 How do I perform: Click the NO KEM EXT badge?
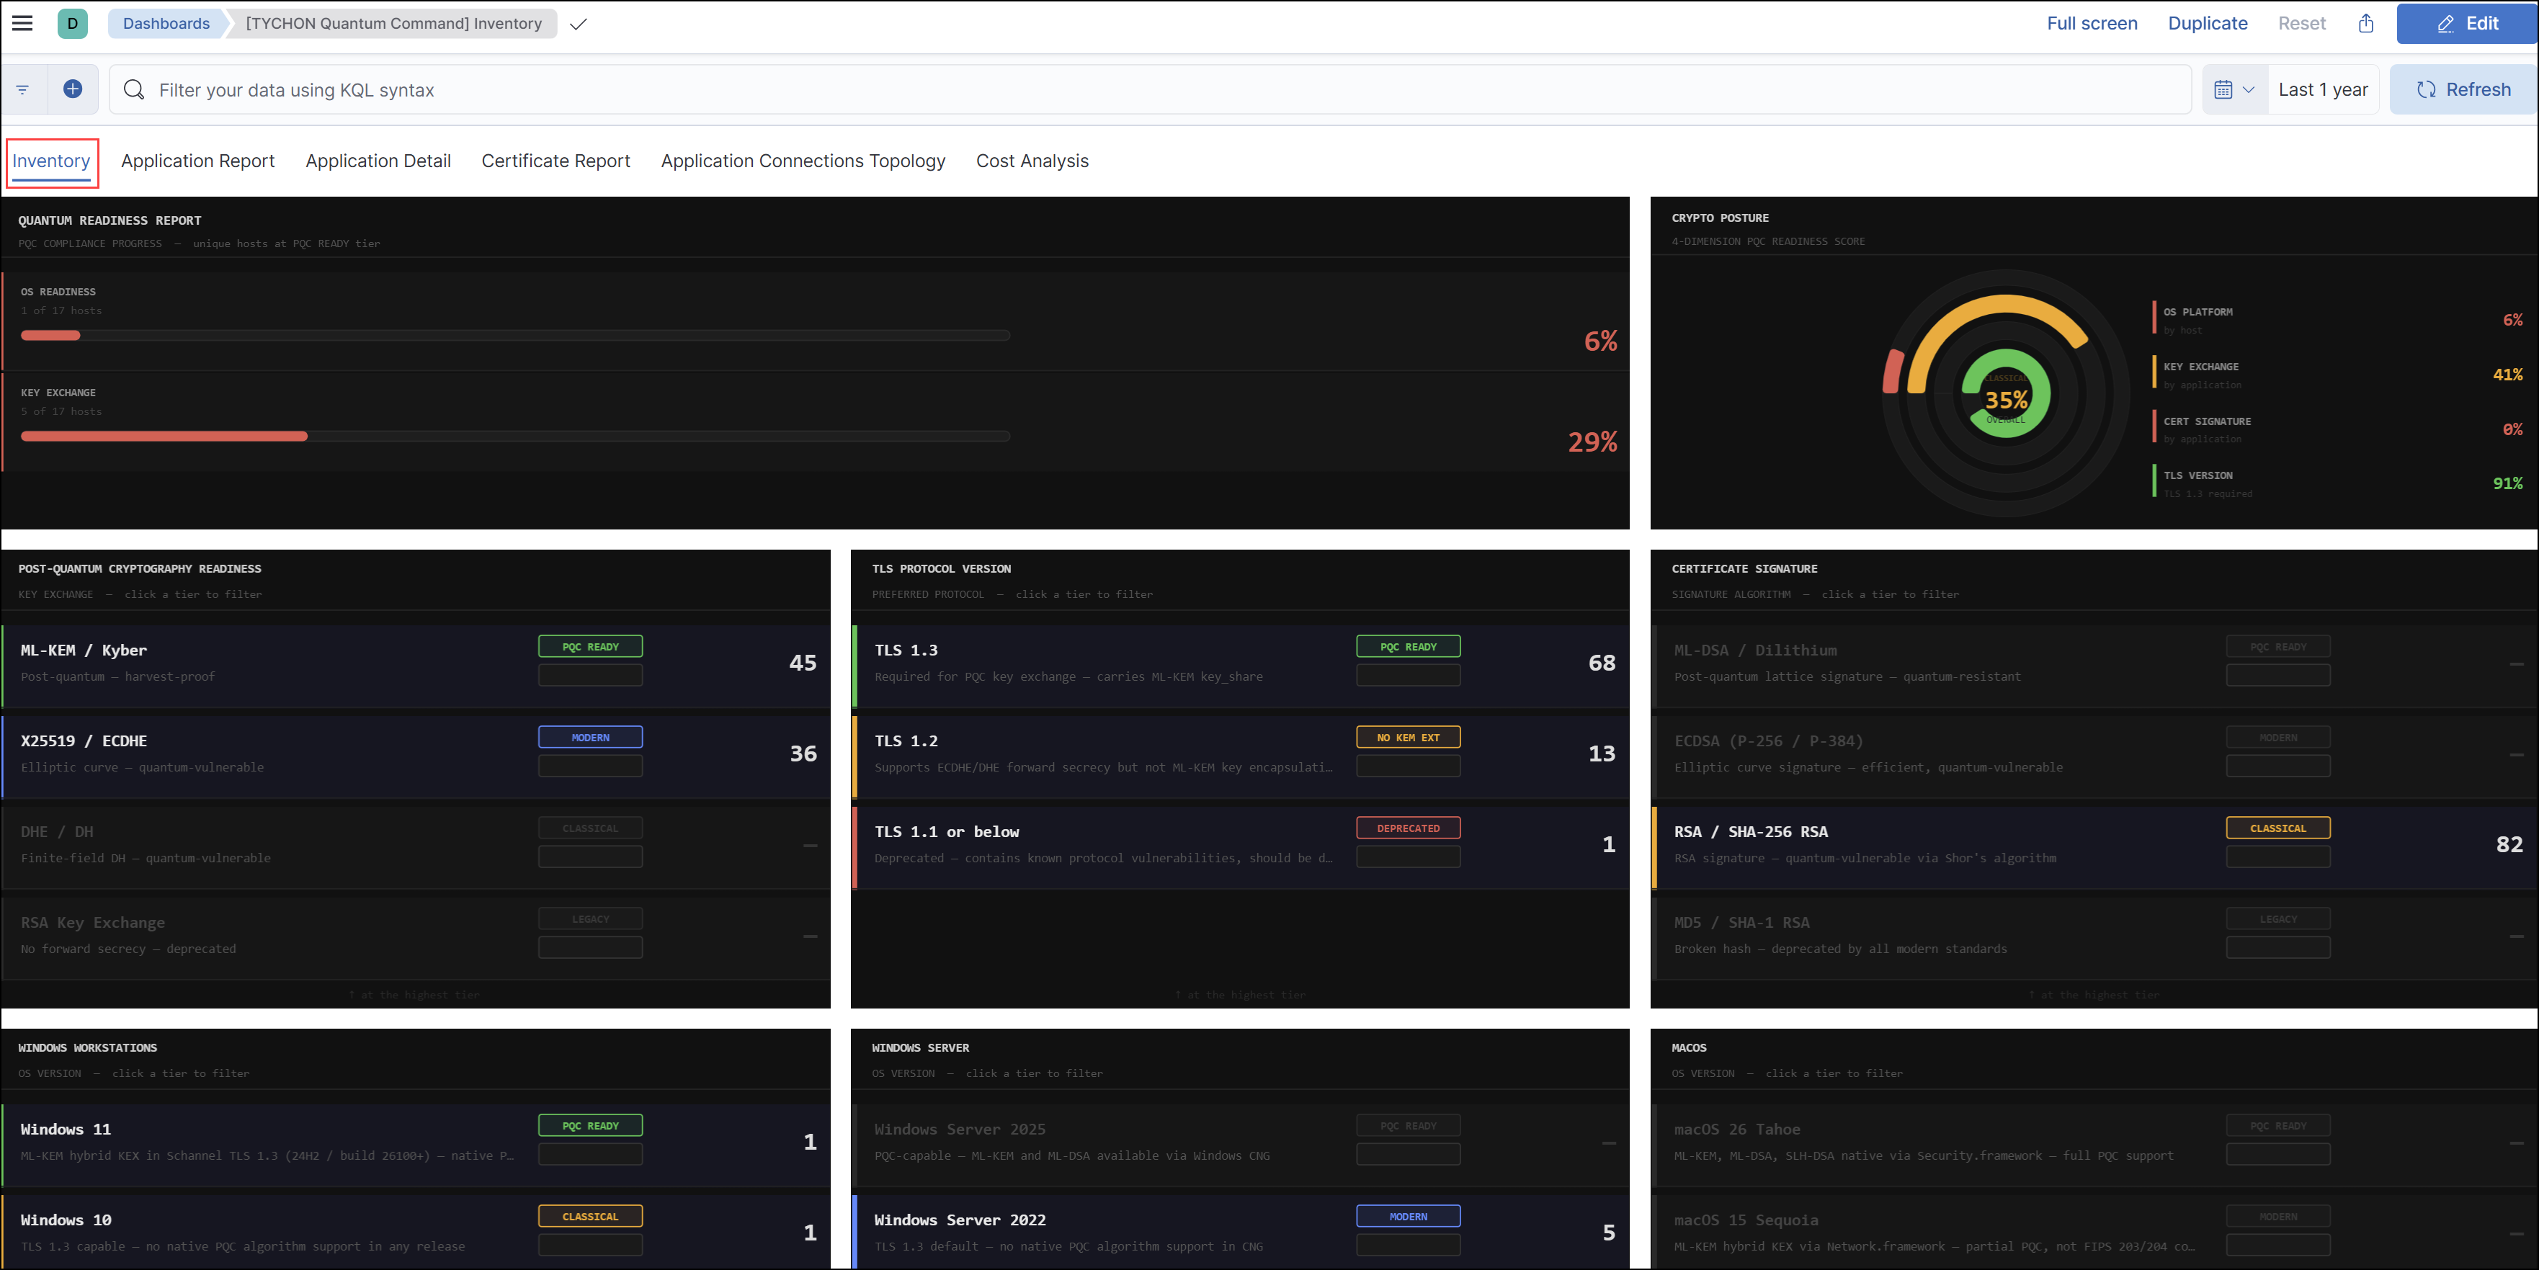pyautogui.click(x=1408, y=737)
